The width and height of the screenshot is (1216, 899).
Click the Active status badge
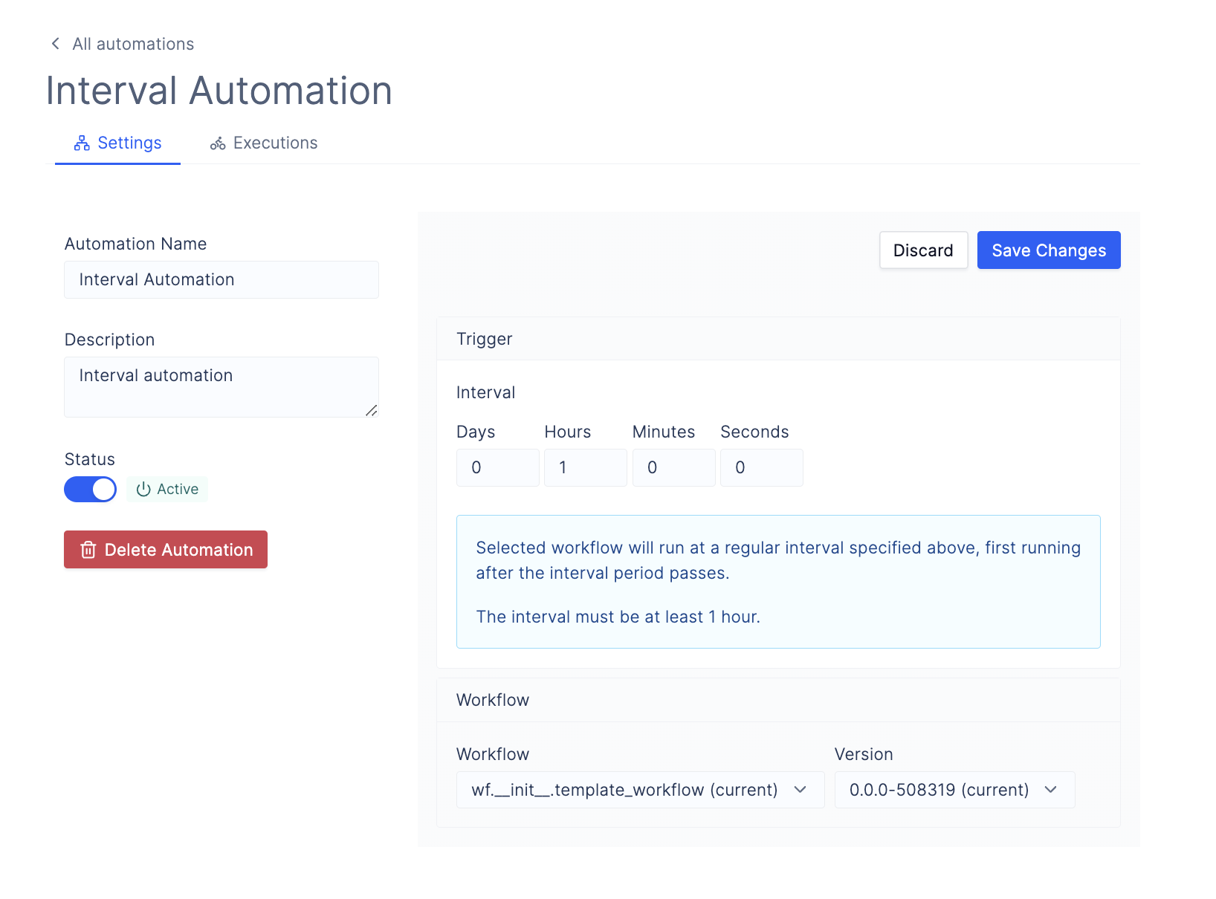[x=167, y=489]
